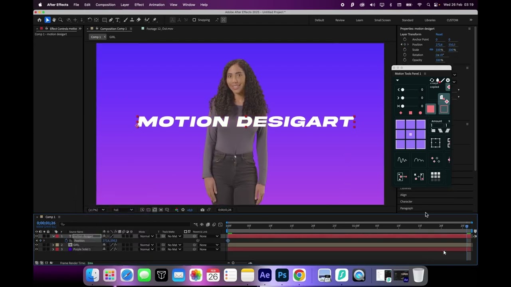Click the bell icon in Motion Tools panel
This screenshot has width=511, height=287.
click(438, 80)
